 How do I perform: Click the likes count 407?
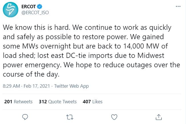pos(87,102)
